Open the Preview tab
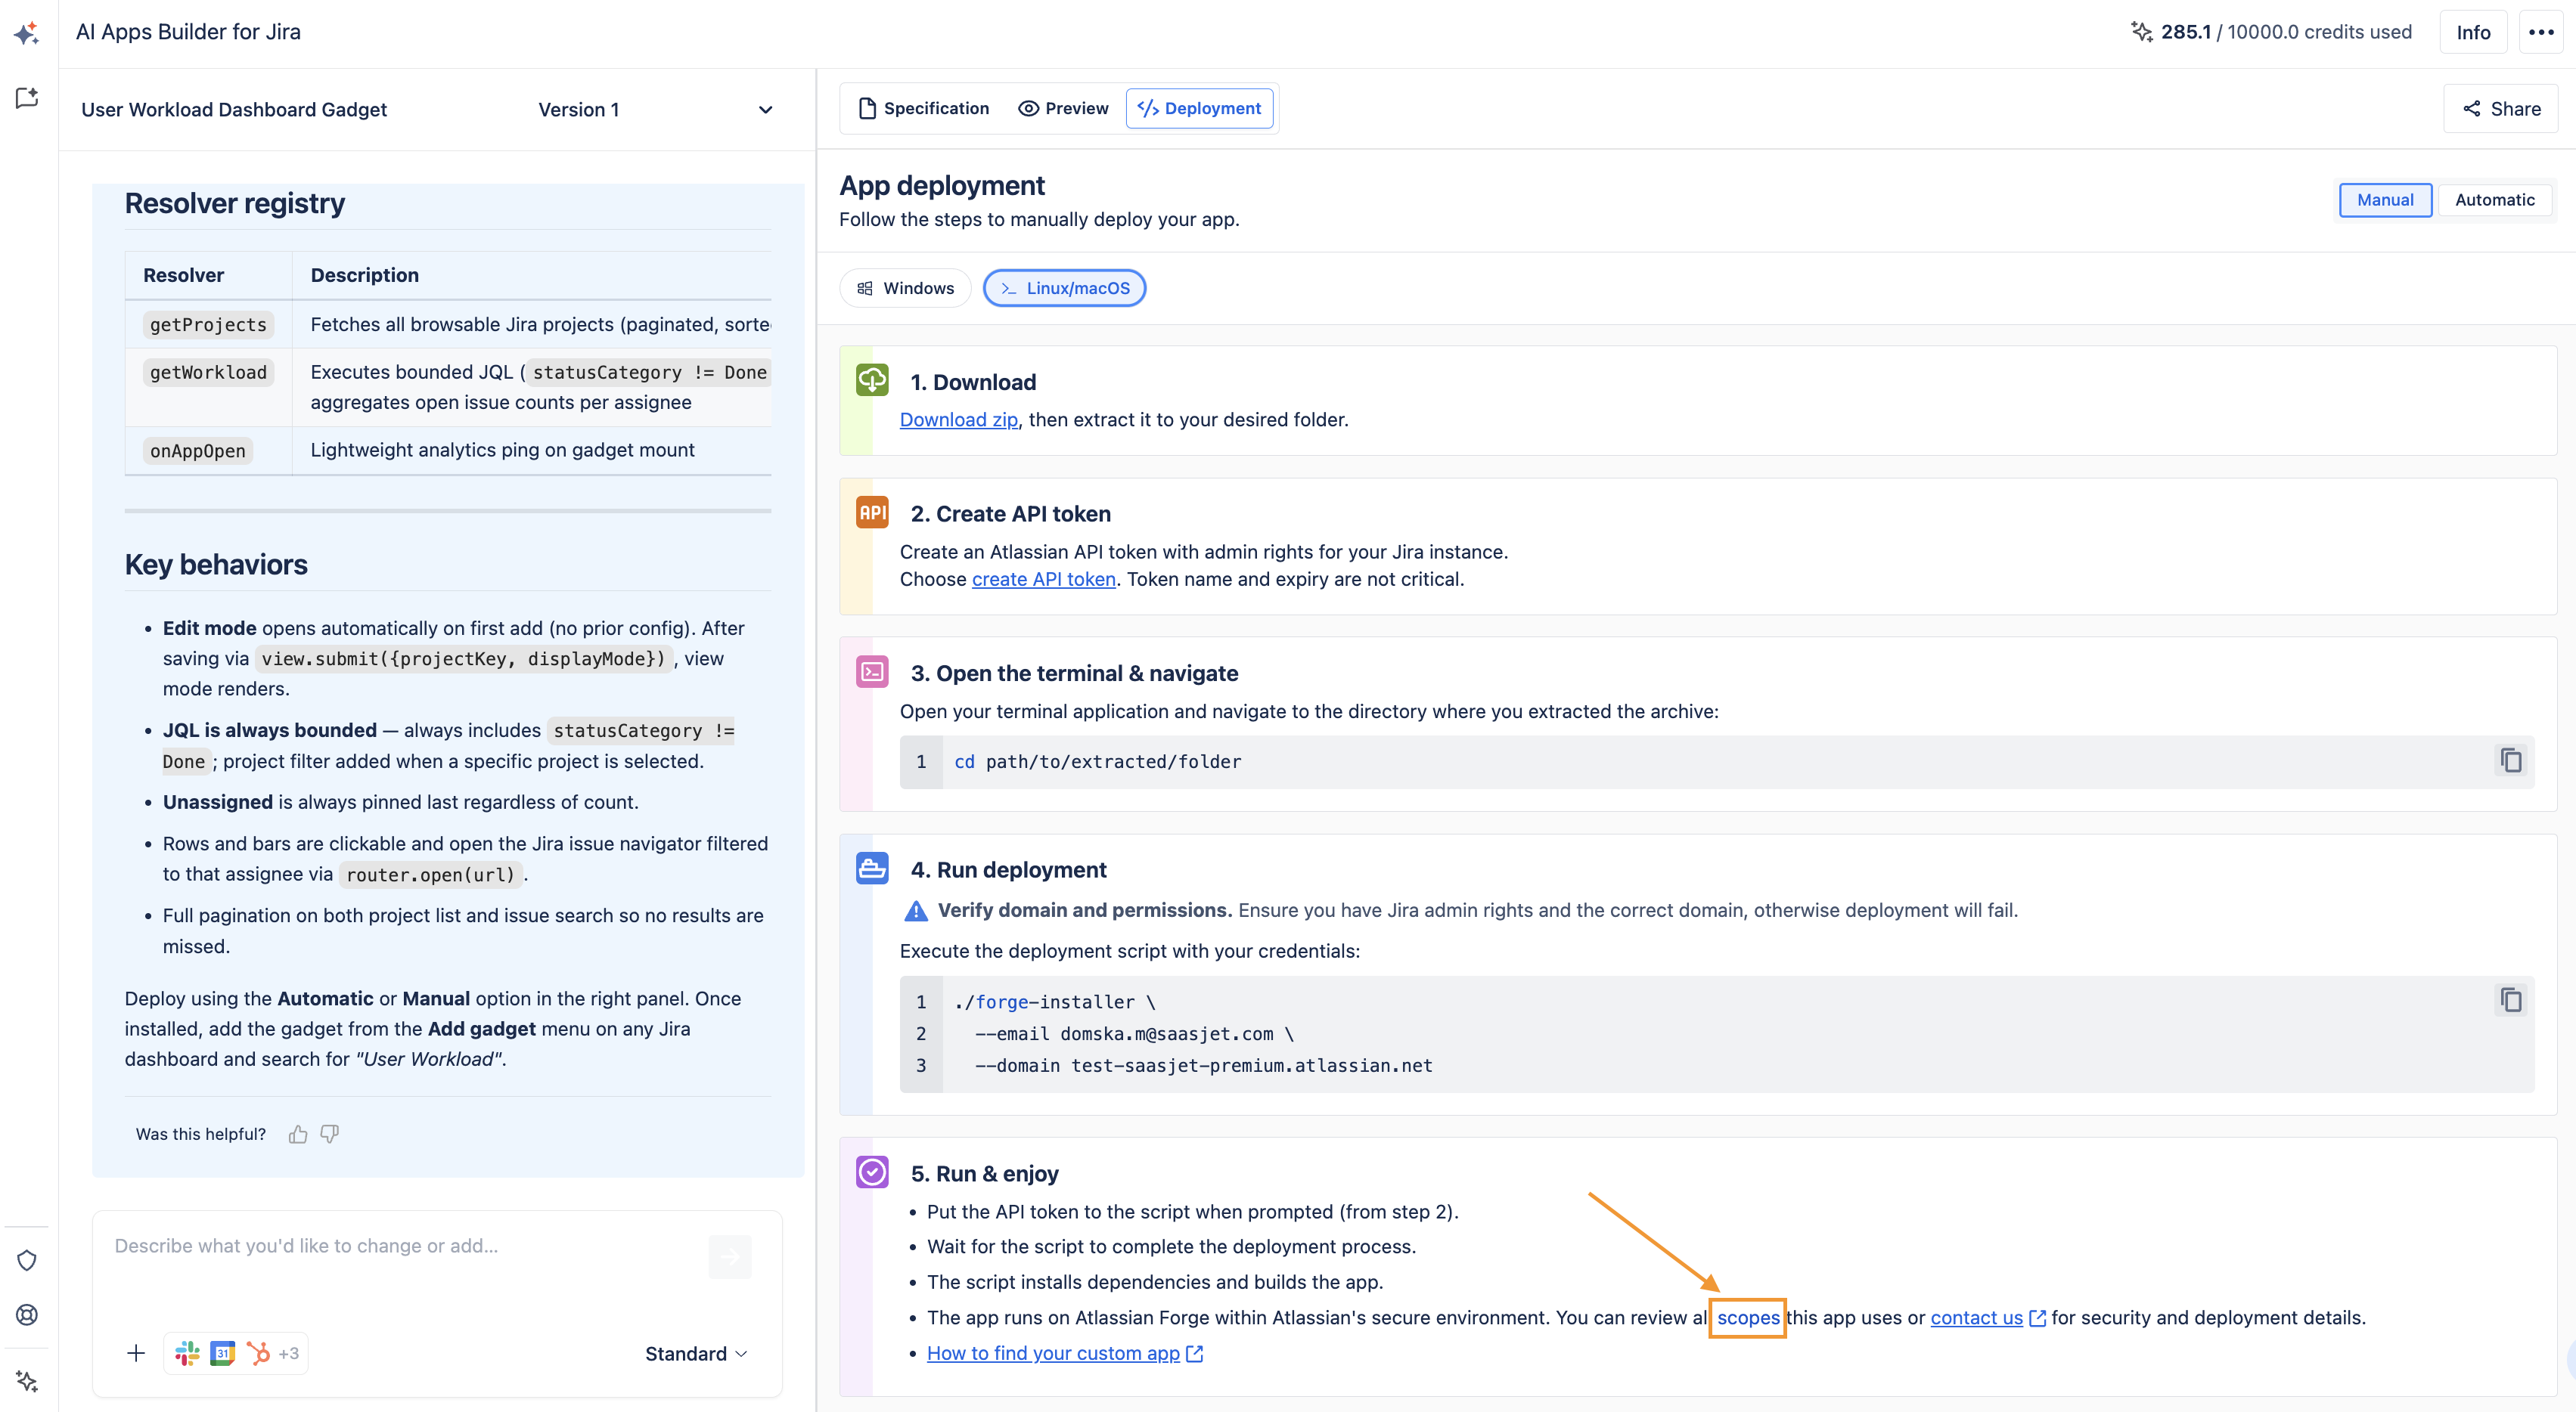The height and width of the screenshot is (1412, 2576). 1063,108
